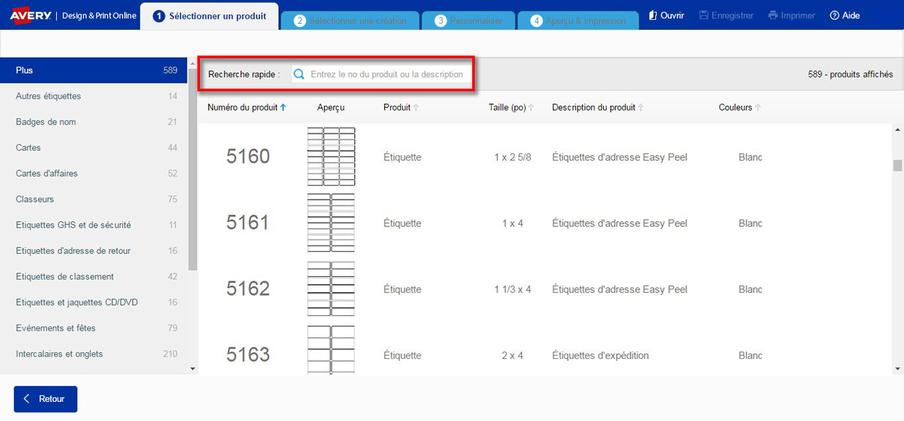
Task: Sort by Couleurs column arrow
Action: click(758, 107)
